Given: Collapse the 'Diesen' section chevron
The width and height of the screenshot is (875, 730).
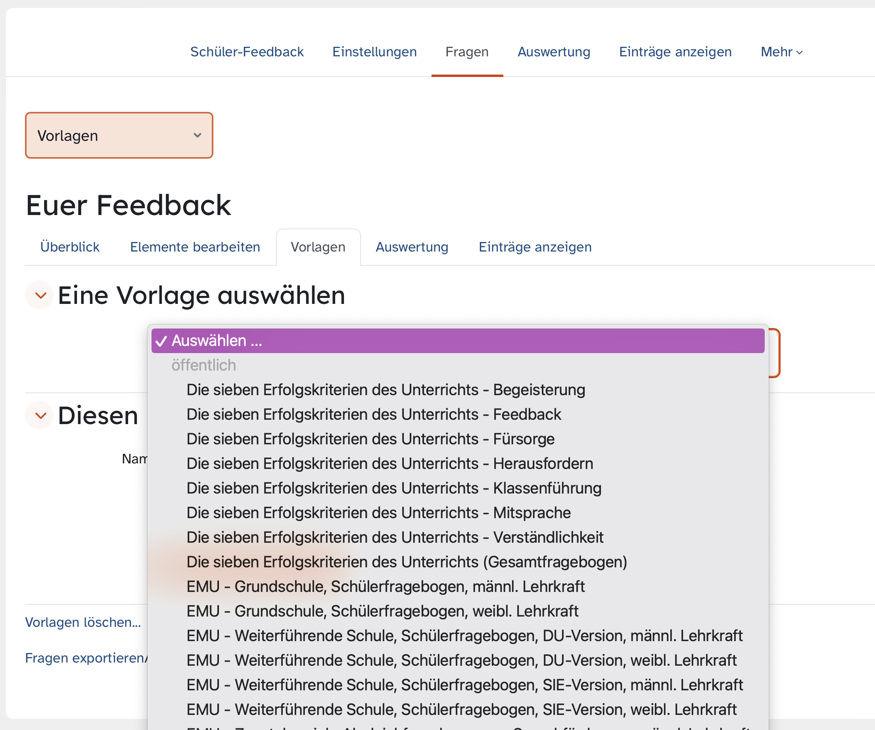Looking at the screenshot, I should point(40,415).
